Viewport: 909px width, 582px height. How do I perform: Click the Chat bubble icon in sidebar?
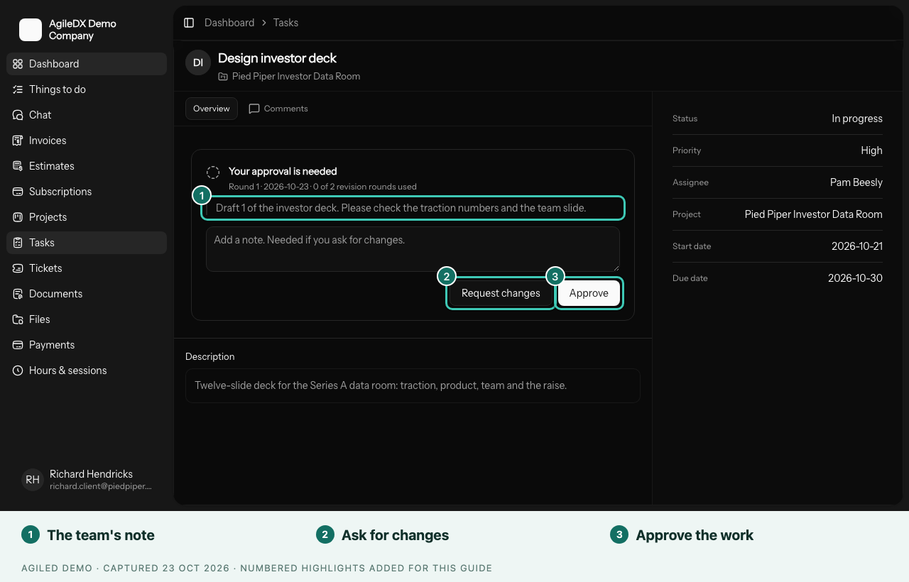18,115
